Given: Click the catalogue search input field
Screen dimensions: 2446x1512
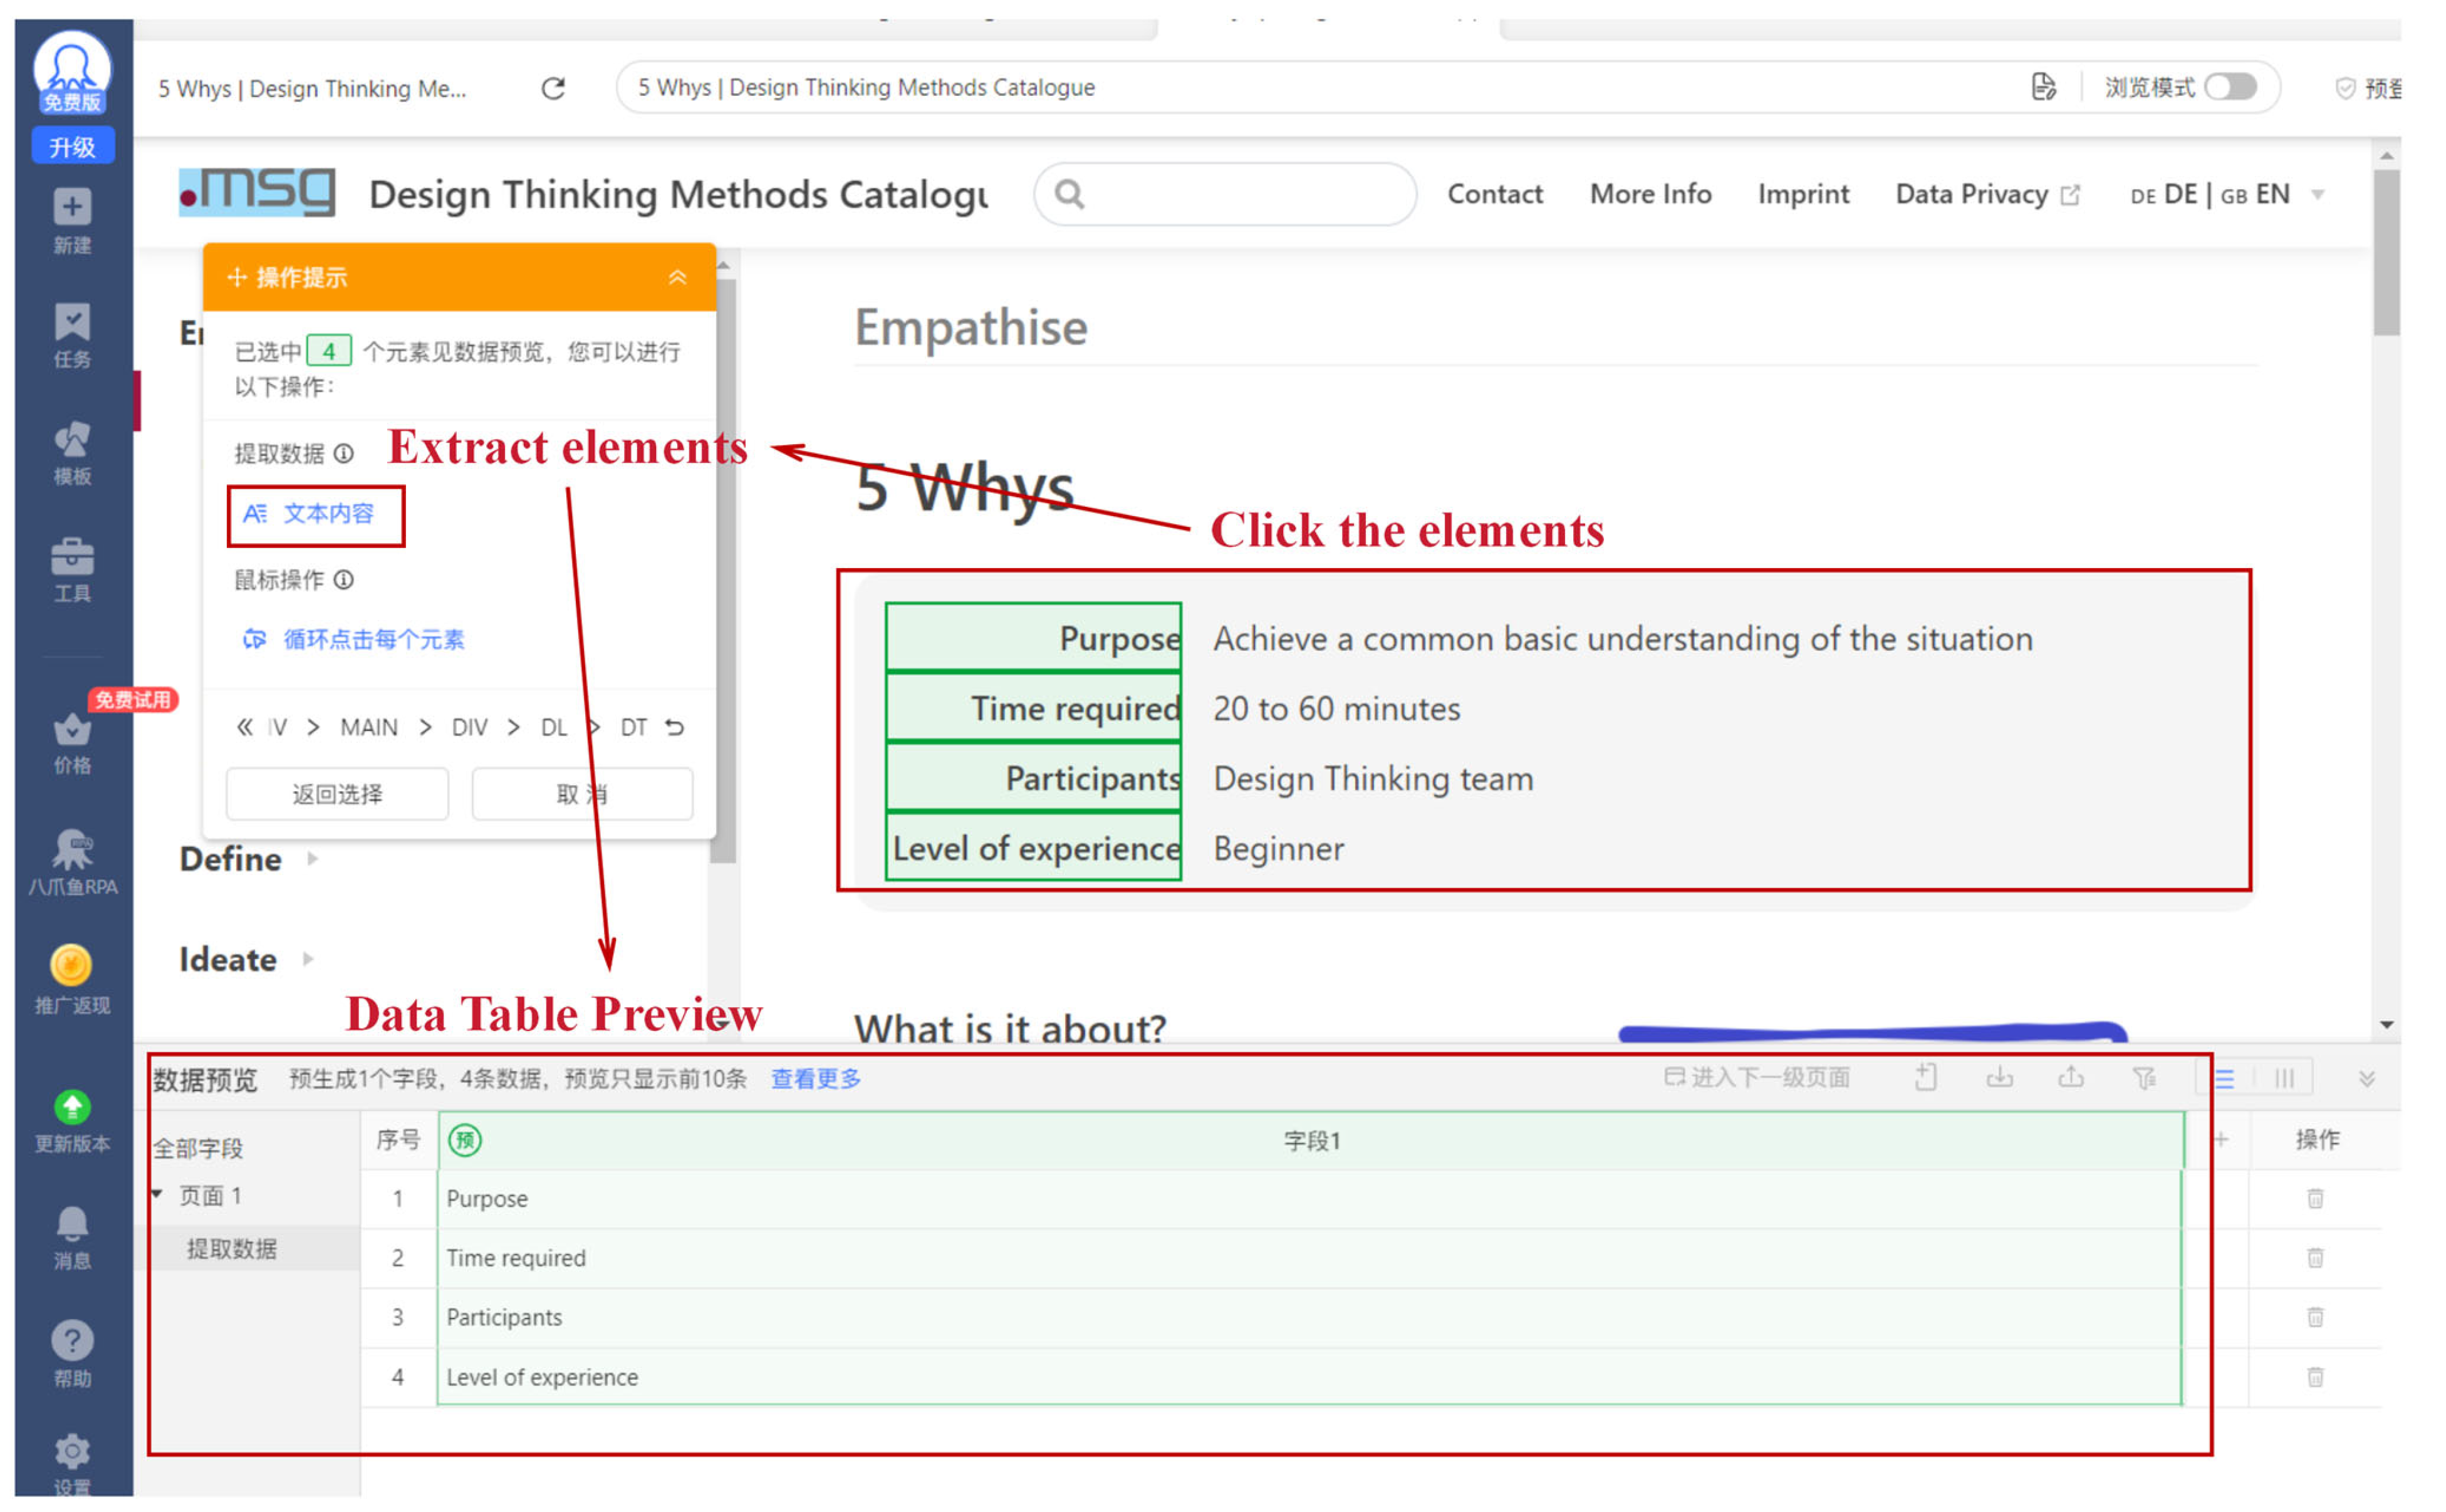Looking at the screenshot, I should pos(1240,194).
